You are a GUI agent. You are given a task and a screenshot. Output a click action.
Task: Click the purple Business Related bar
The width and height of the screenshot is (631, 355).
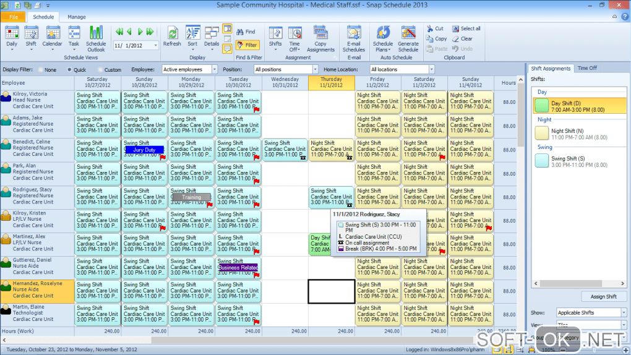(x=238, y=268)
